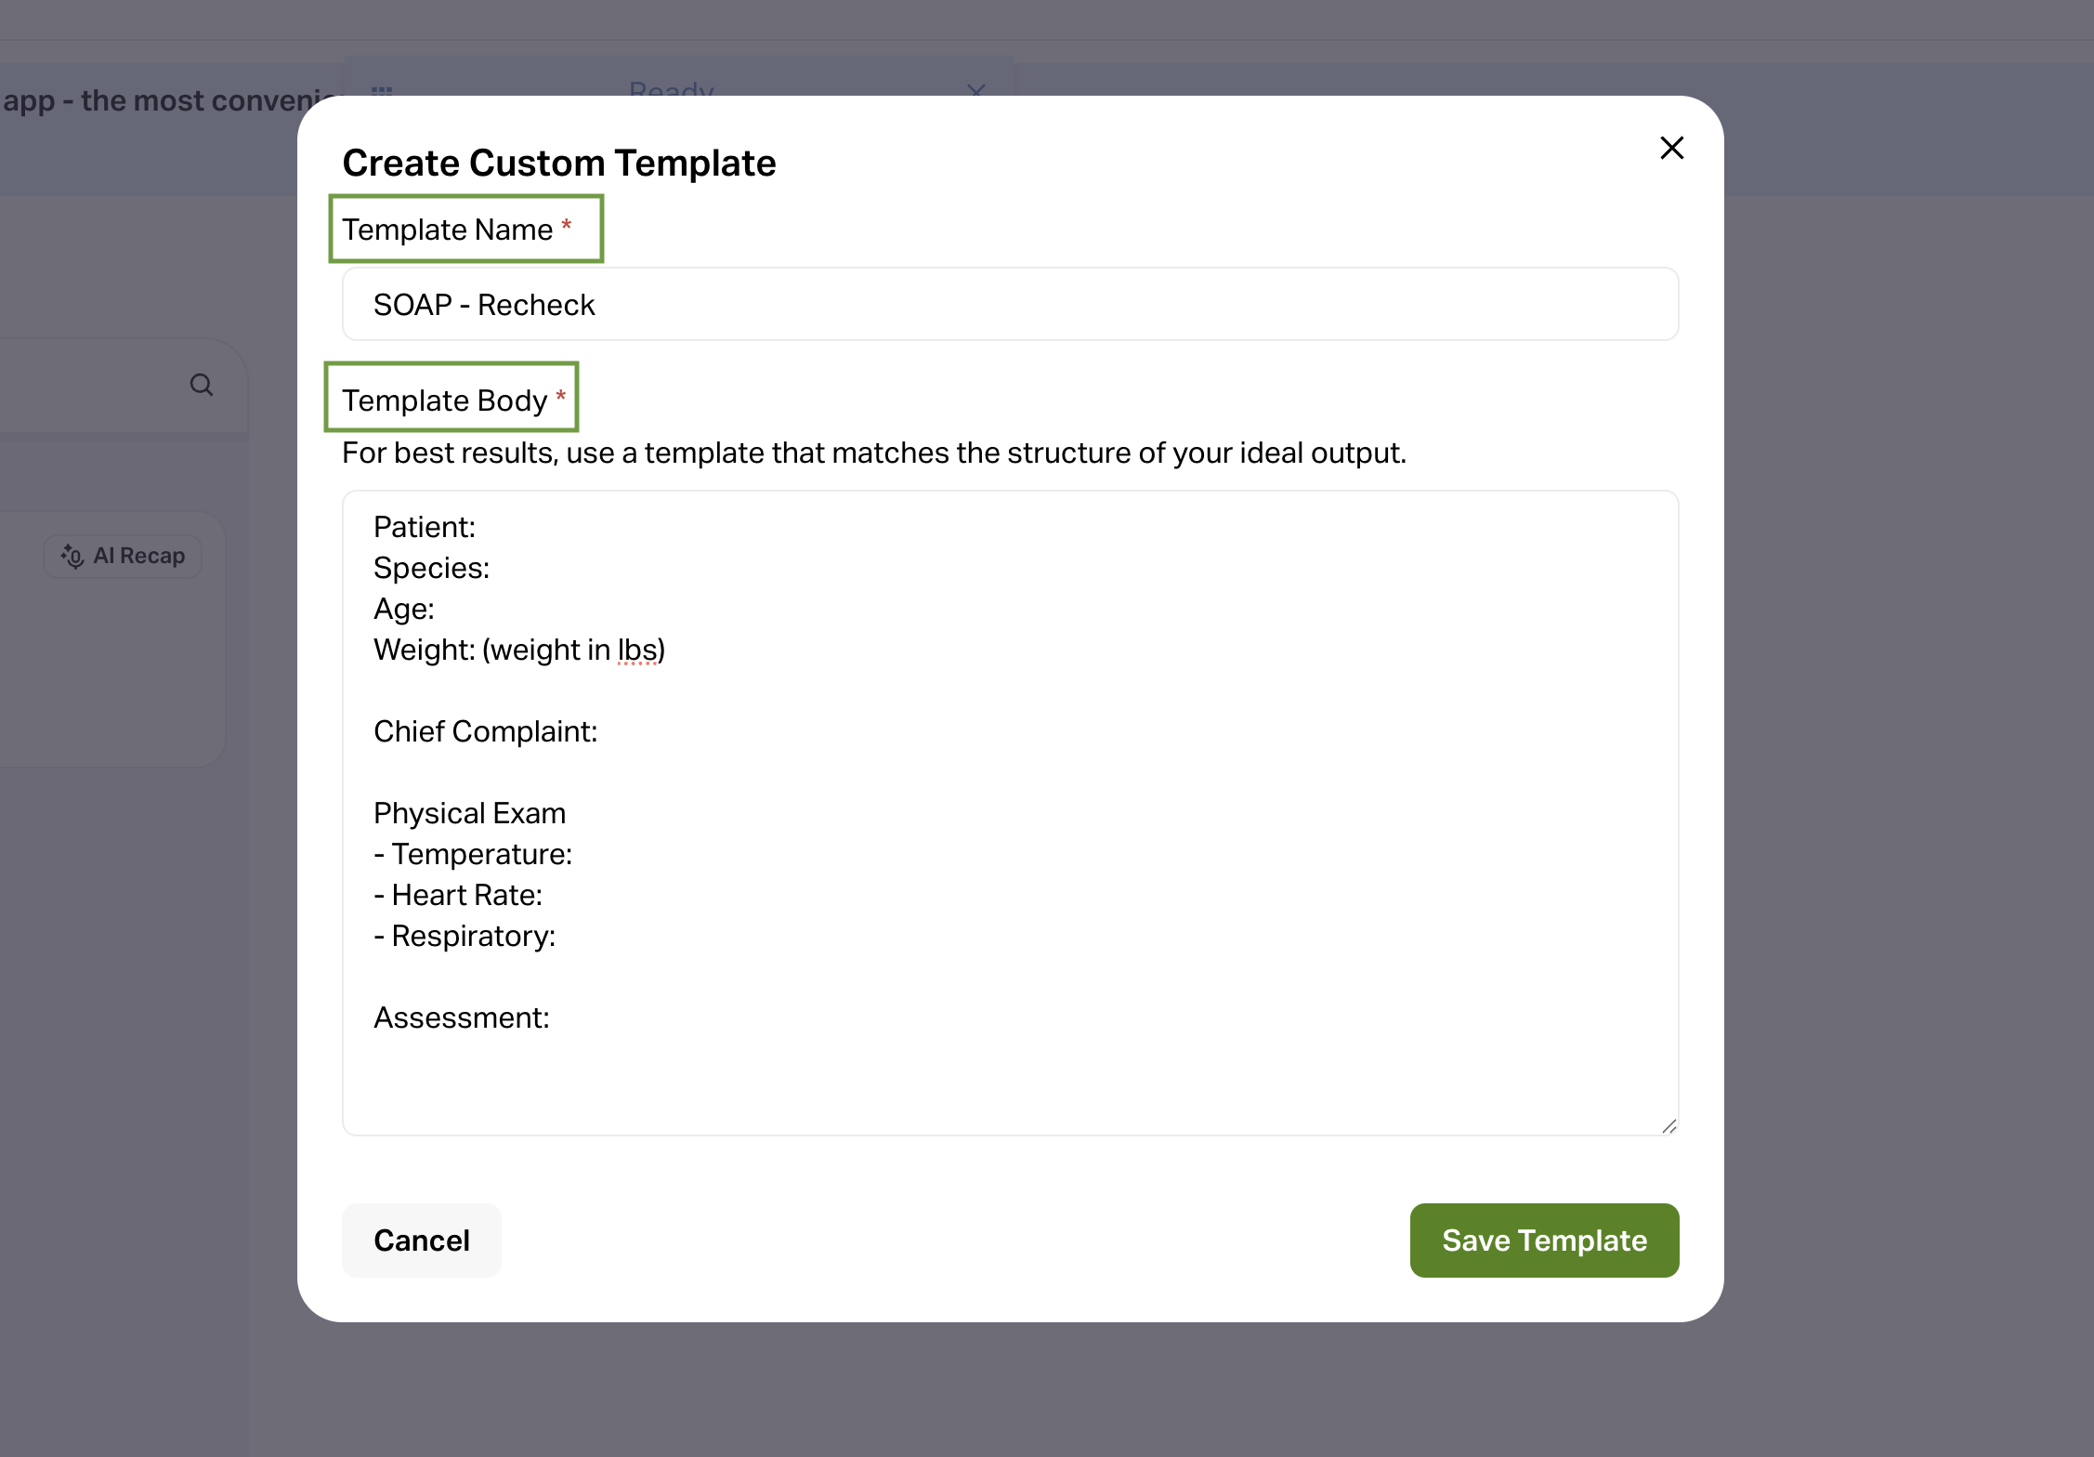Viewport: 2094px width, 1457px height.
Task: Click the Template Name label
Action: (447, 230)
